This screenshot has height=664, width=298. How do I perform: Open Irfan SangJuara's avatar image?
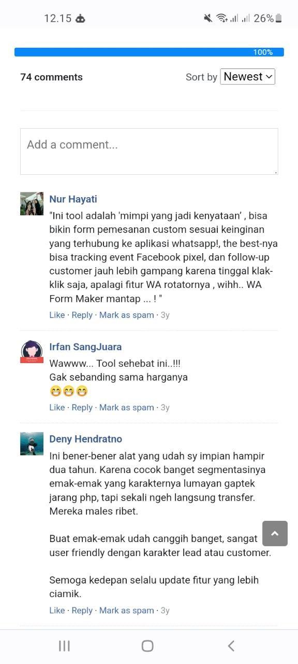(x=32, y=351)
